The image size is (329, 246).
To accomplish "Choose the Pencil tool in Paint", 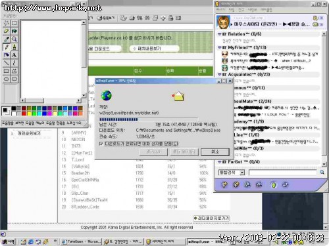I will (7, 47).
